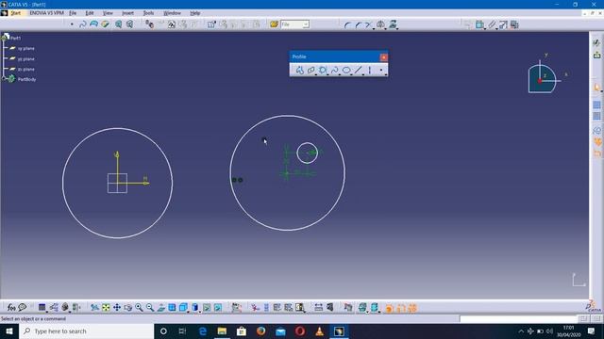Open the ENOVIA V5 VPM menu
604x339 pixels.
point(46,13)
